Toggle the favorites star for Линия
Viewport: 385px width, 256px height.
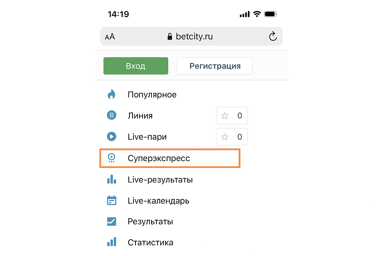(x=225, y=116)
